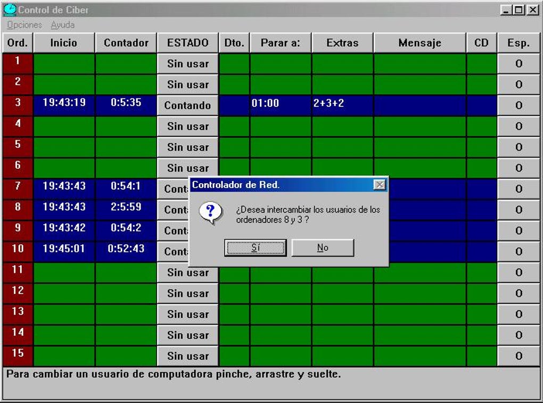Select the Contando status of ordenador 3

tap(187, 105)
